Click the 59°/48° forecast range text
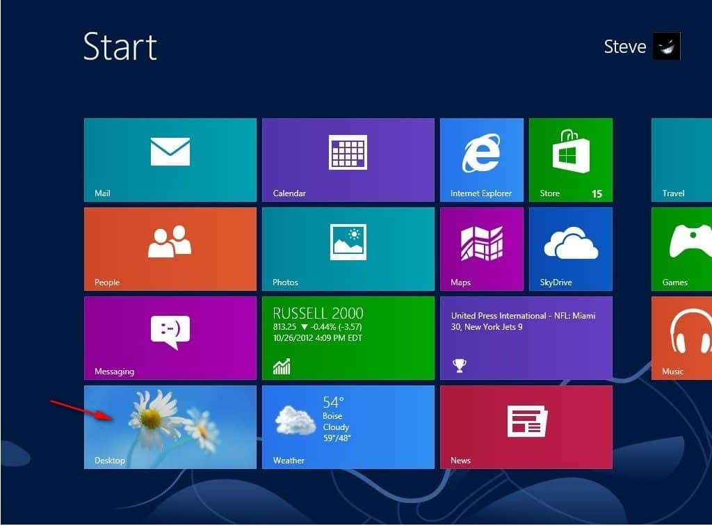Screen dimensions: 712x526 [337, 438]
